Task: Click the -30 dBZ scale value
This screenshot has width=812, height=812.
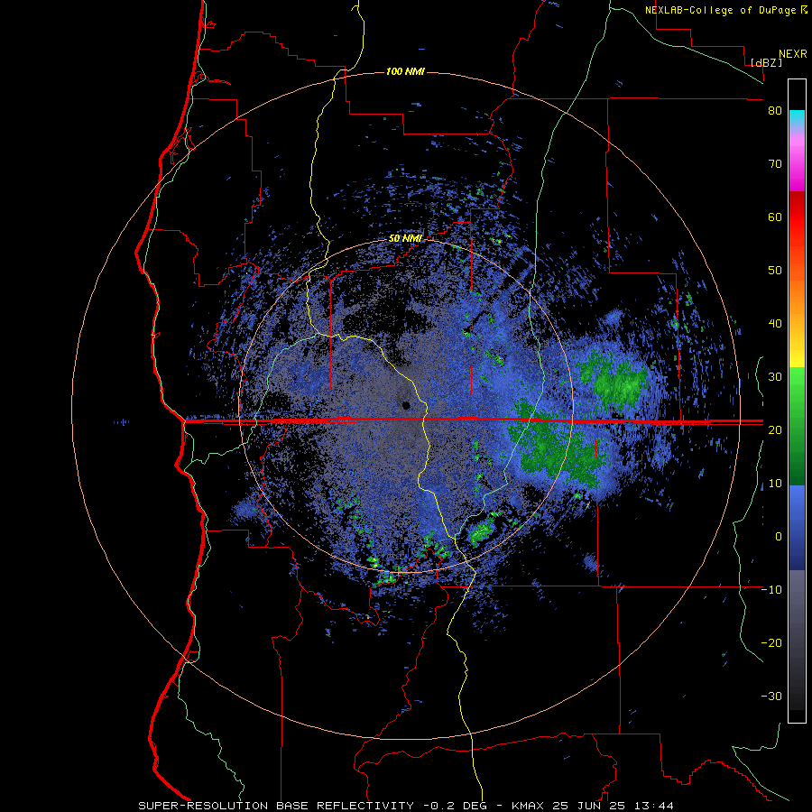Action: [771, 697]
